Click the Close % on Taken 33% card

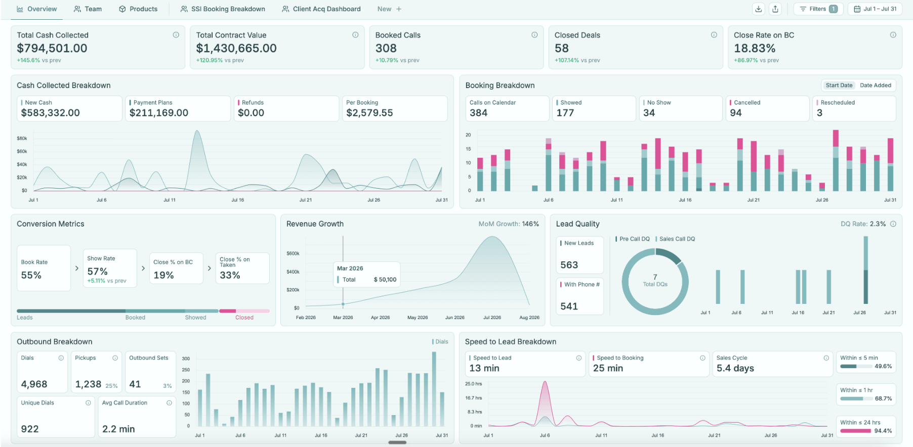242,268
